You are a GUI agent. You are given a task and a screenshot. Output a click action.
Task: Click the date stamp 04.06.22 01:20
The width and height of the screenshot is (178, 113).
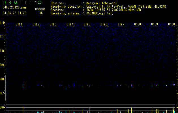[x=14, y=13]
